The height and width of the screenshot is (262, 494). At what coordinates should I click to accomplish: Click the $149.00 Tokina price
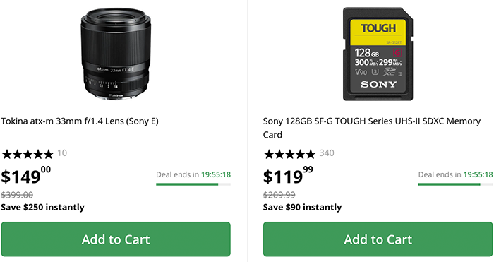pos(26,176)
